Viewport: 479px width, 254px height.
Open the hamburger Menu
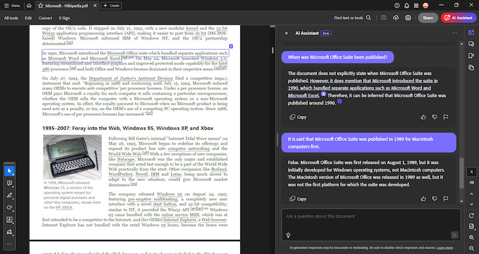pyautogui.click(x=12, y=5)
